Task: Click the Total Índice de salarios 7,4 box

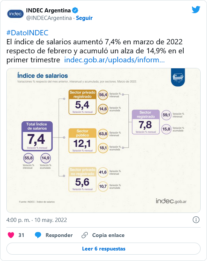Action: coord(37,136)
